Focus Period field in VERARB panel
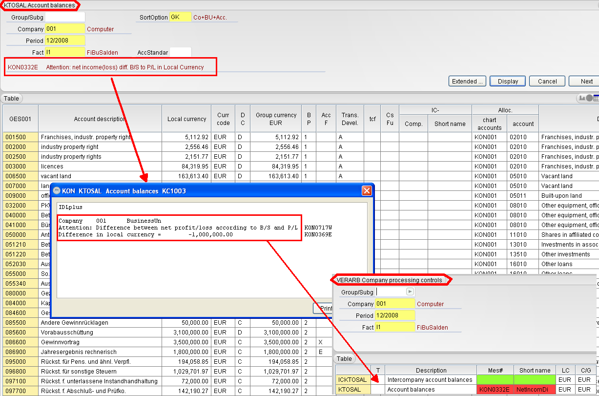The width and height of the screenshot is (599, 396). click(x=395, y=315)
